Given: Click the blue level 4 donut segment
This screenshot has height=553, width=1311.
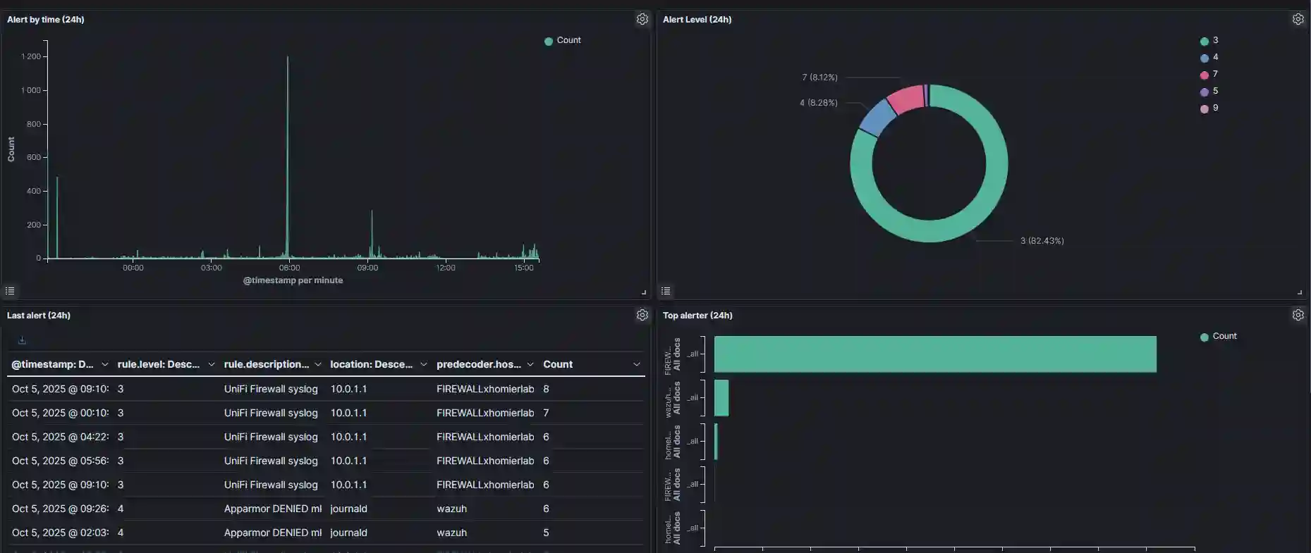Looking at the screenshot, I should pos(877,118).
